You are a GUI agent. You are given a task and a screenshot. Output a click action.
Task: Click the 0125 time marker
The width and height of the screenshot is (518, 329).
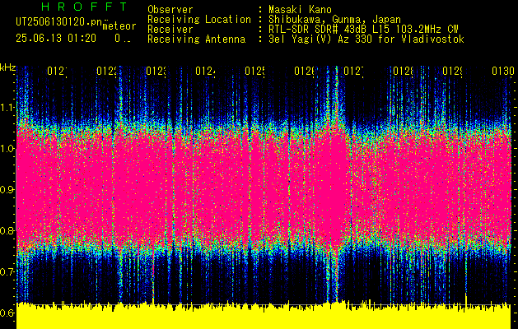[255, 71]
